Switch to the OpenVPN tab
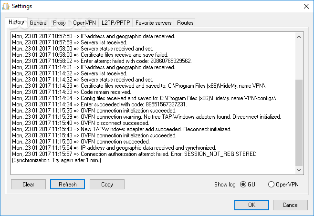The image size is (314, 216). click(84, 23)
